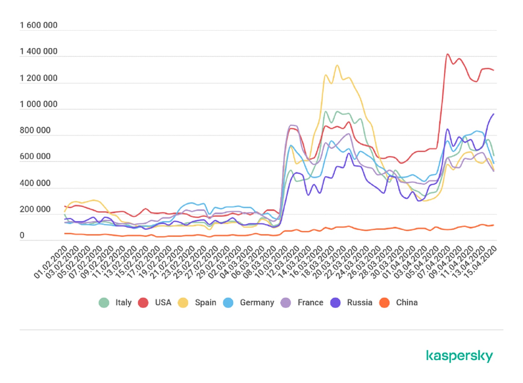Click the China orange legend circle
523x383 pixels.
point(385,303)
